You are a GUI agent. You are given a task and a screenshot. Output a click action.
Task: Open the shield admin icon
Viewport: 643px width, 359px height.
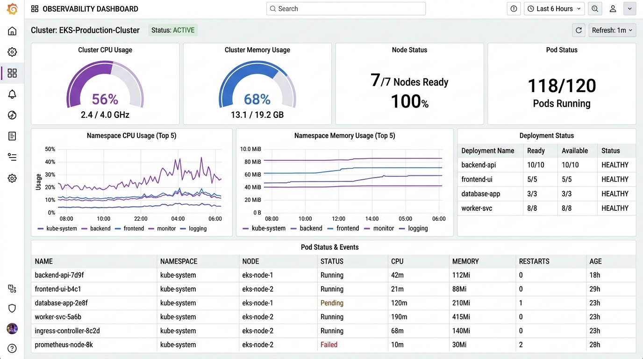coord(12,309)
